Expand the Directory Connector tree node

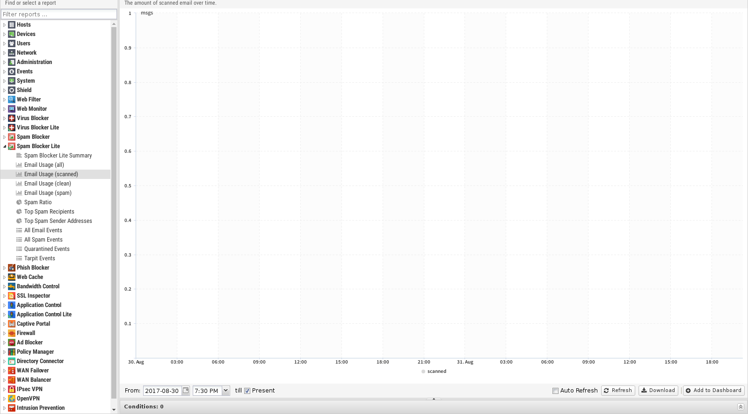pyautogui.click(x=5, y=361)
